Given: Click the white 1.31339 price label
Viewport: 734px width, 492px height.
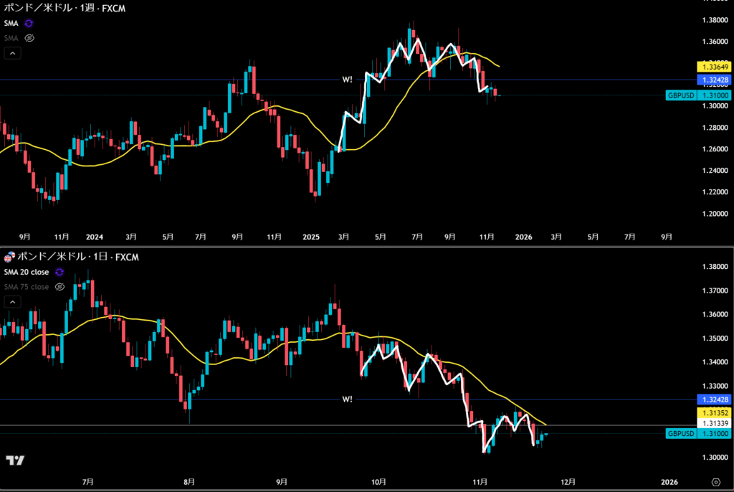Looking at the screenshot, I should tap(713, 424).
